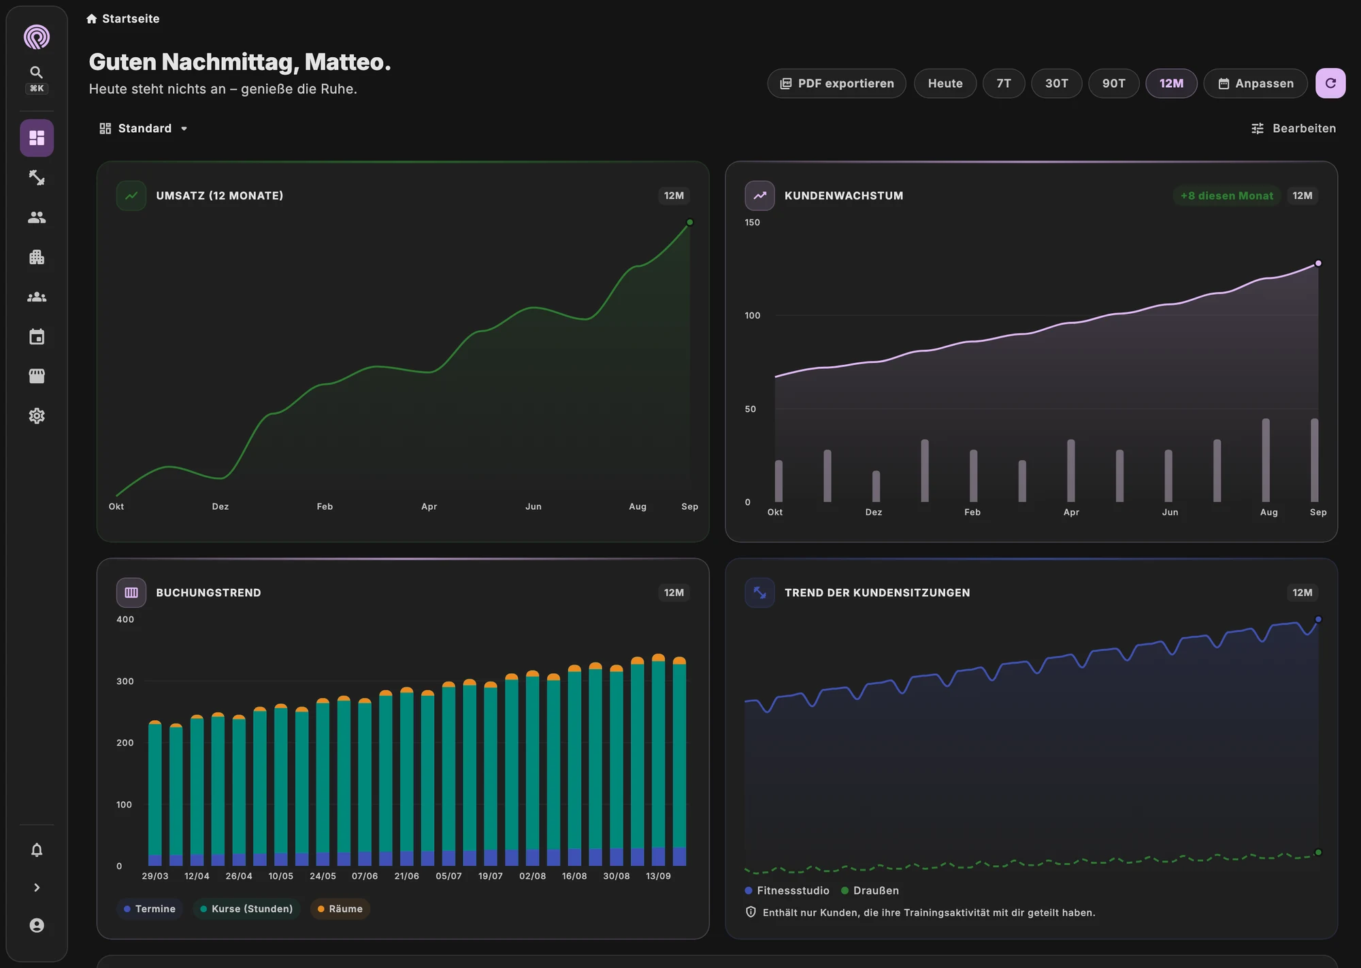Toggle the Räume legend series
The width and height of the screenshot is (1361, 968).
point(340,909)
